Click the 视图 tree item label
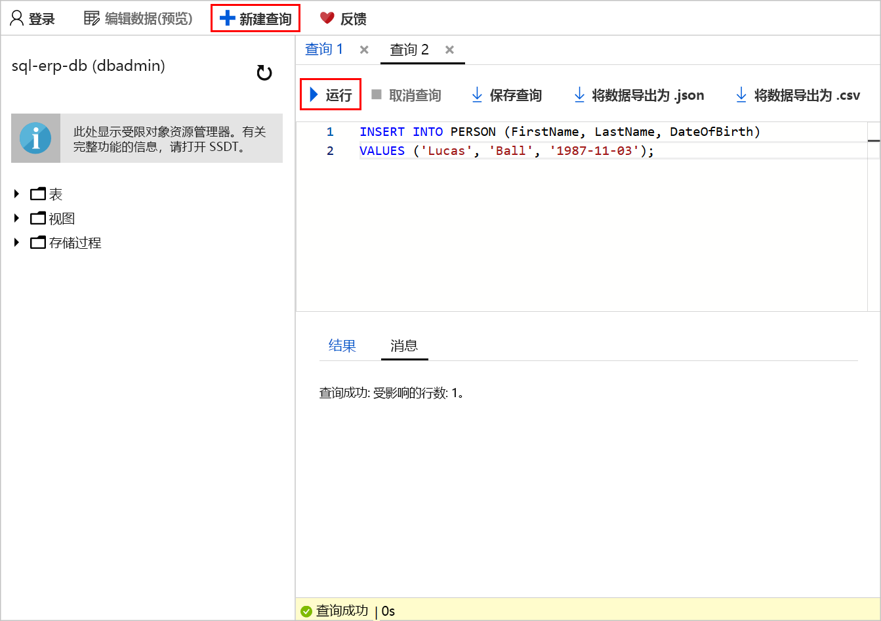The image size is (881, 621). click(62, 219)
